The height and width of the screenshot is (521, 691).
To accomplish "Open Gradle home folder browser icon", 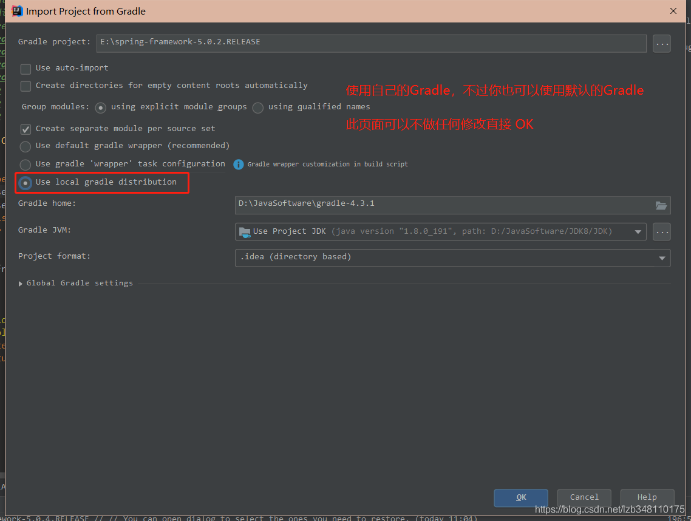I will 661,205.
